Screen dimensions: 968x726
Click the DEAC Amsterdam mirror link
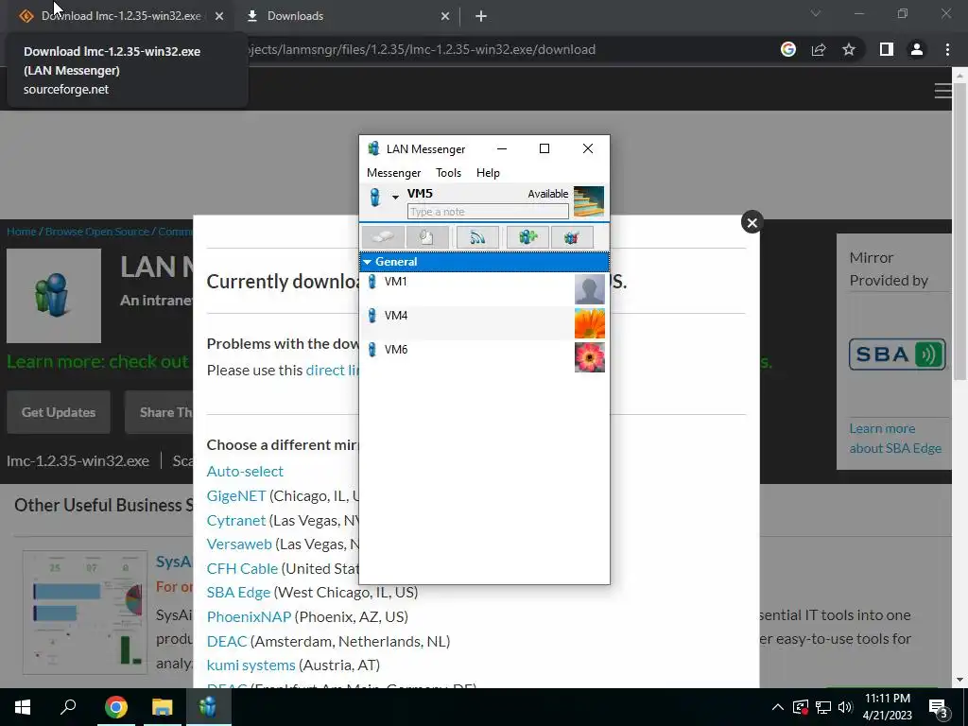227,642
